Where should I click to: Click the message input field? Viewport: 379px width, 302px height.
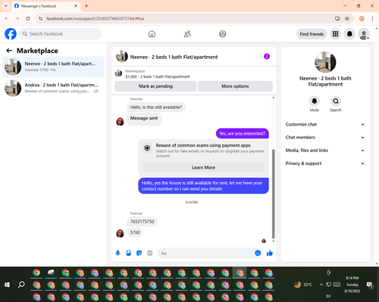click(206, 253)
